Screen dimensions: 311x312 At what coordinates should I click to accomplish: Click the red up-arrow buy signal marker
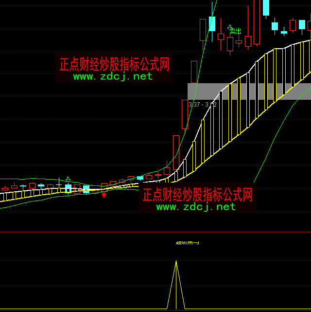(x=104, y=195)
